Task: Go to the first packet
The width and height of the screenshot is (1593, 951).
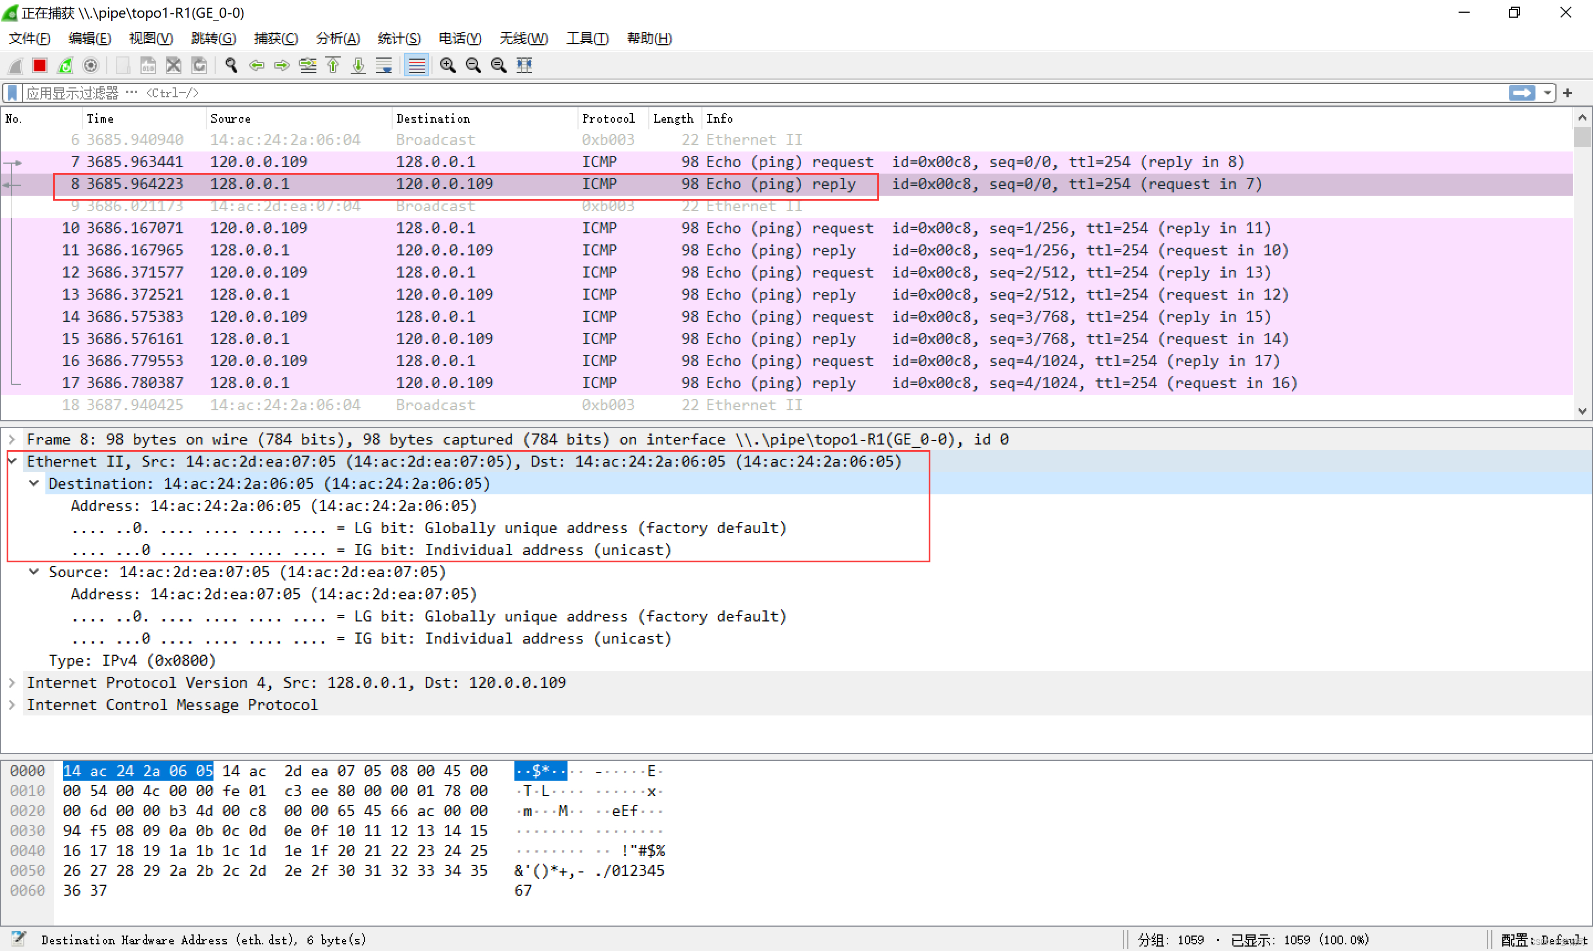Action: [x=334, y=65]
